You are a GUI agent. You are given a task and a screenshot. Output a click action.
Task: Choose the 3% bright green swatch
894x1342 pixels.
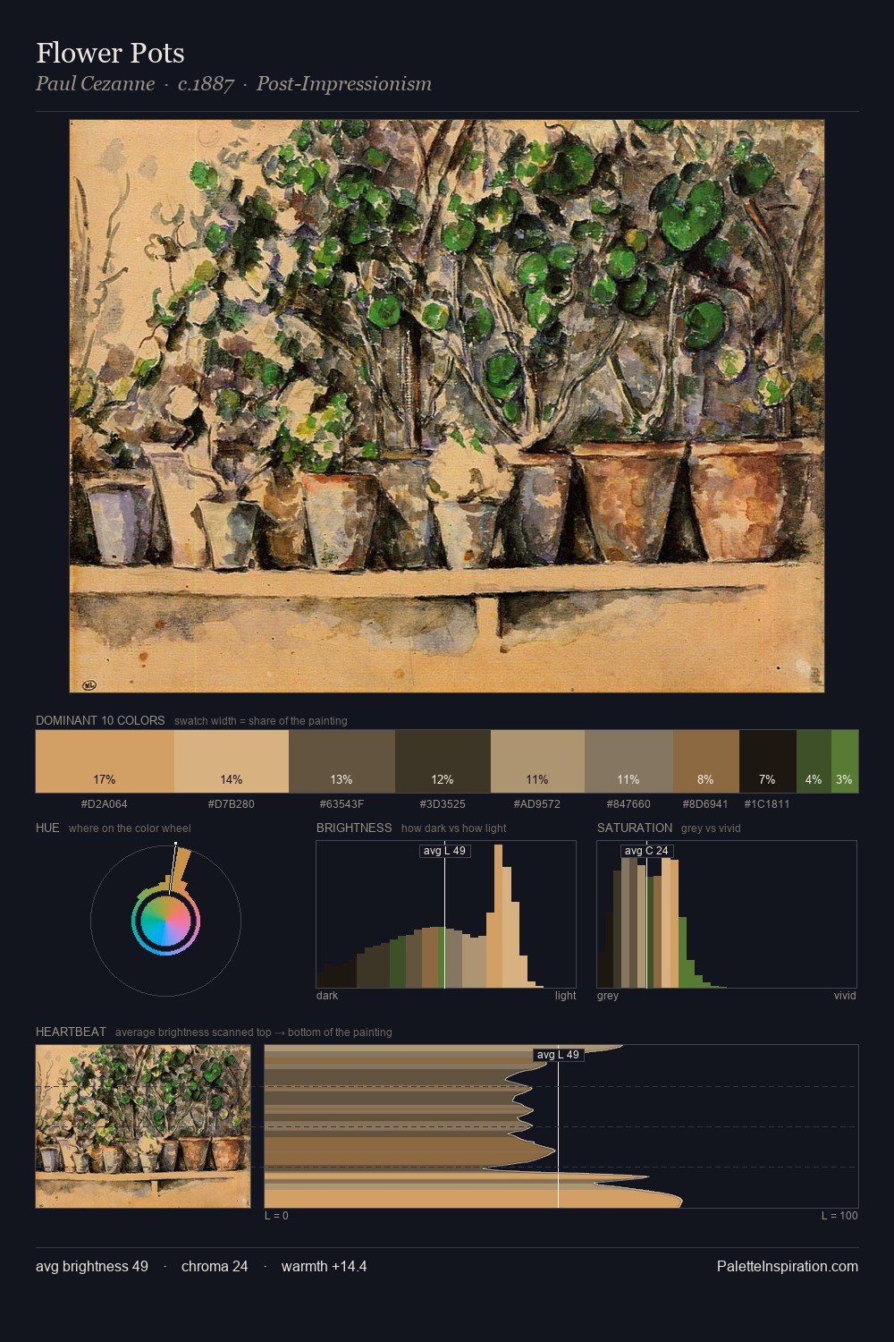tap(845, 761)
